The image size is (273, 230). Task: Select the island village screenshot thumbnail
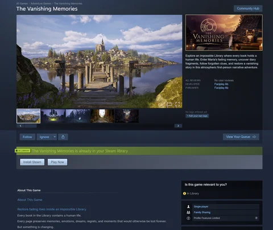pyautogui.click(x=28, y=116)
